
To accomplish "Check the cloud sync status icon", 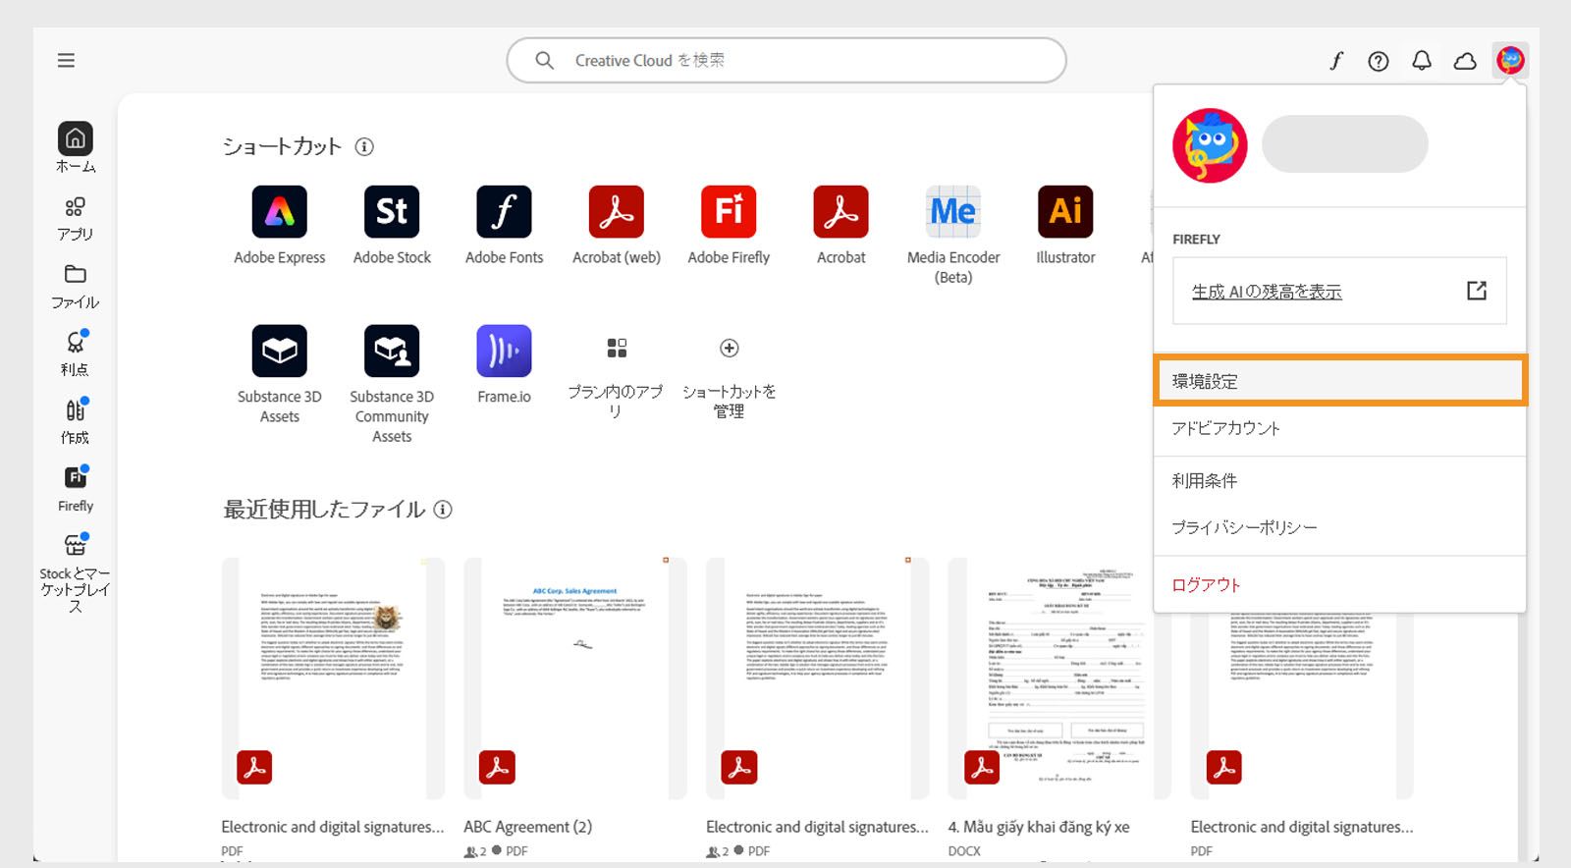I will click(x=1465, y=61).
